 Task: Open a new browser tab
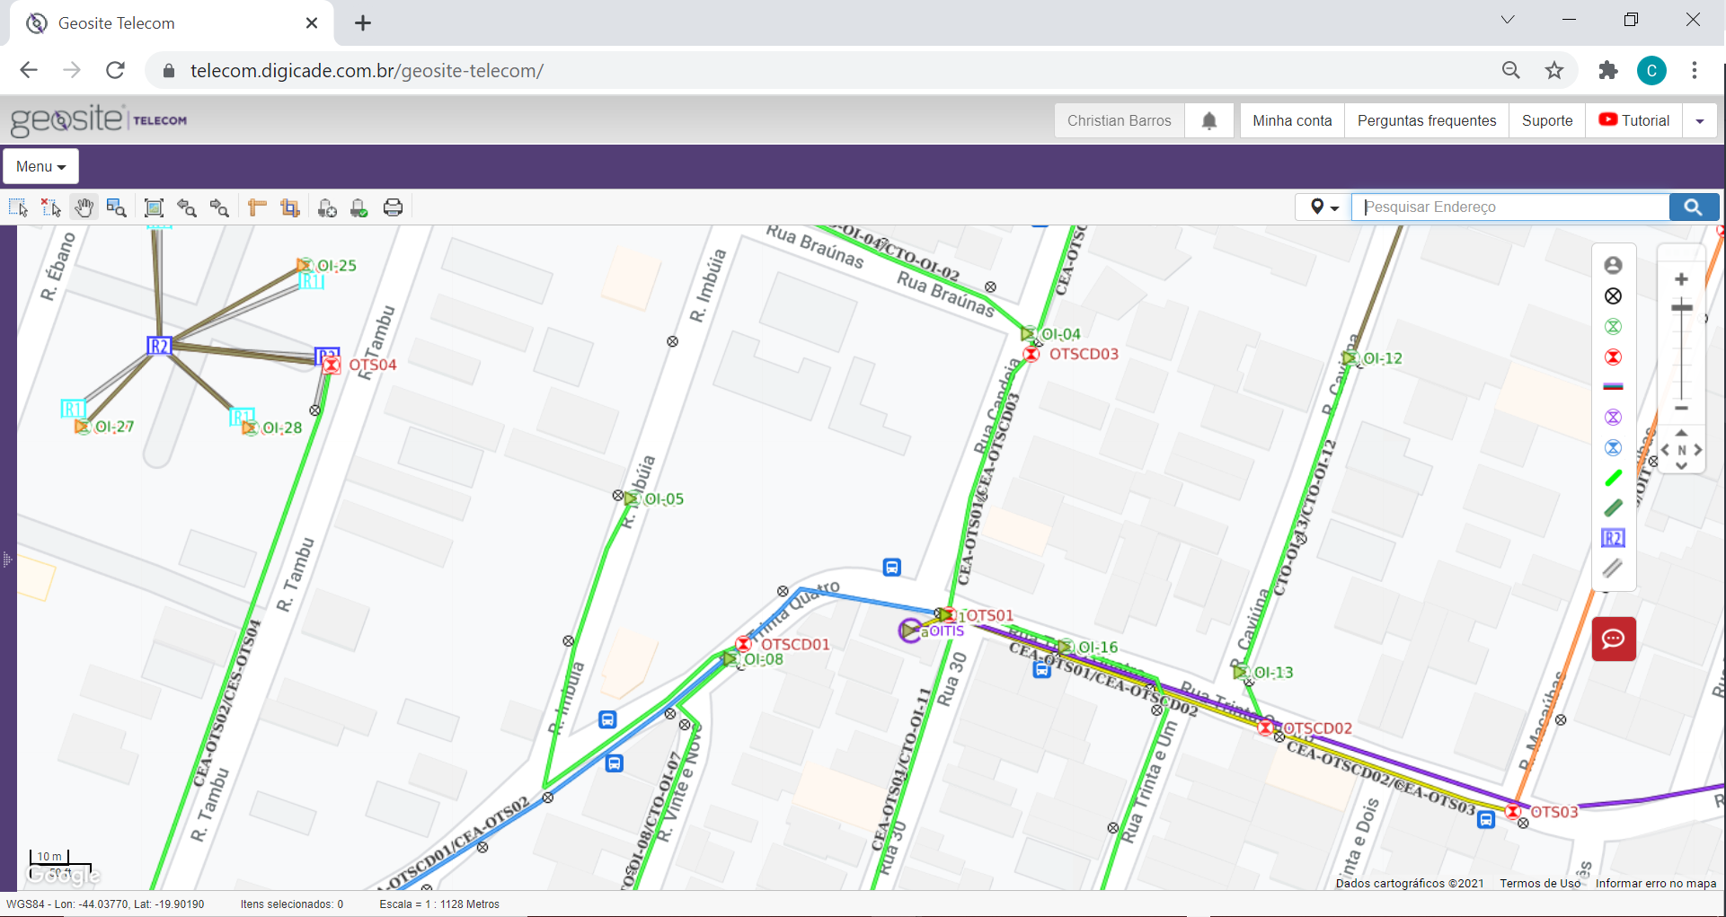[x=363, y=23]
